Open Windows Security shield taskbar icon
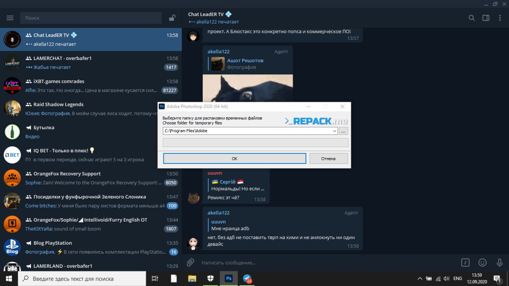 [211, 278]
